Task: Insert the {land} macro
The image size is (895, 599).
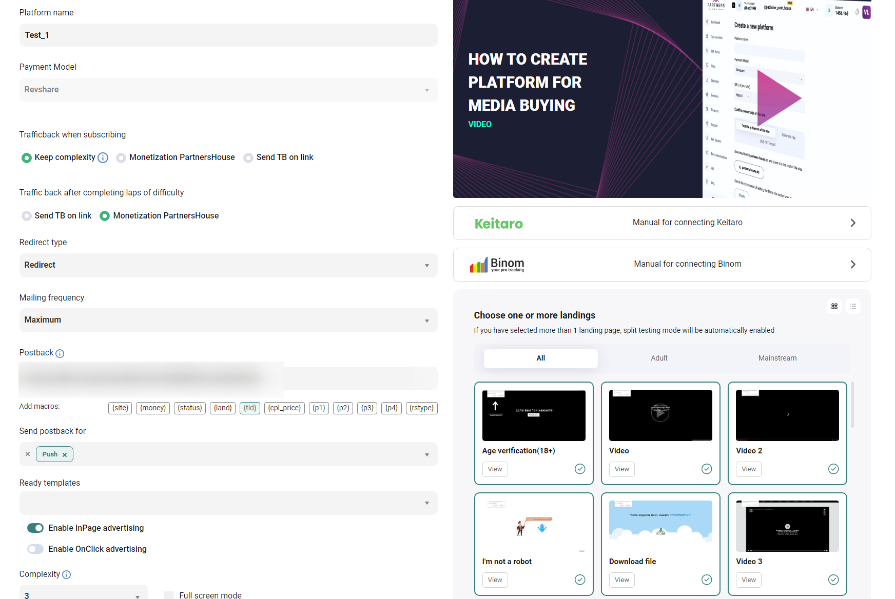Action: click(223, 408)
